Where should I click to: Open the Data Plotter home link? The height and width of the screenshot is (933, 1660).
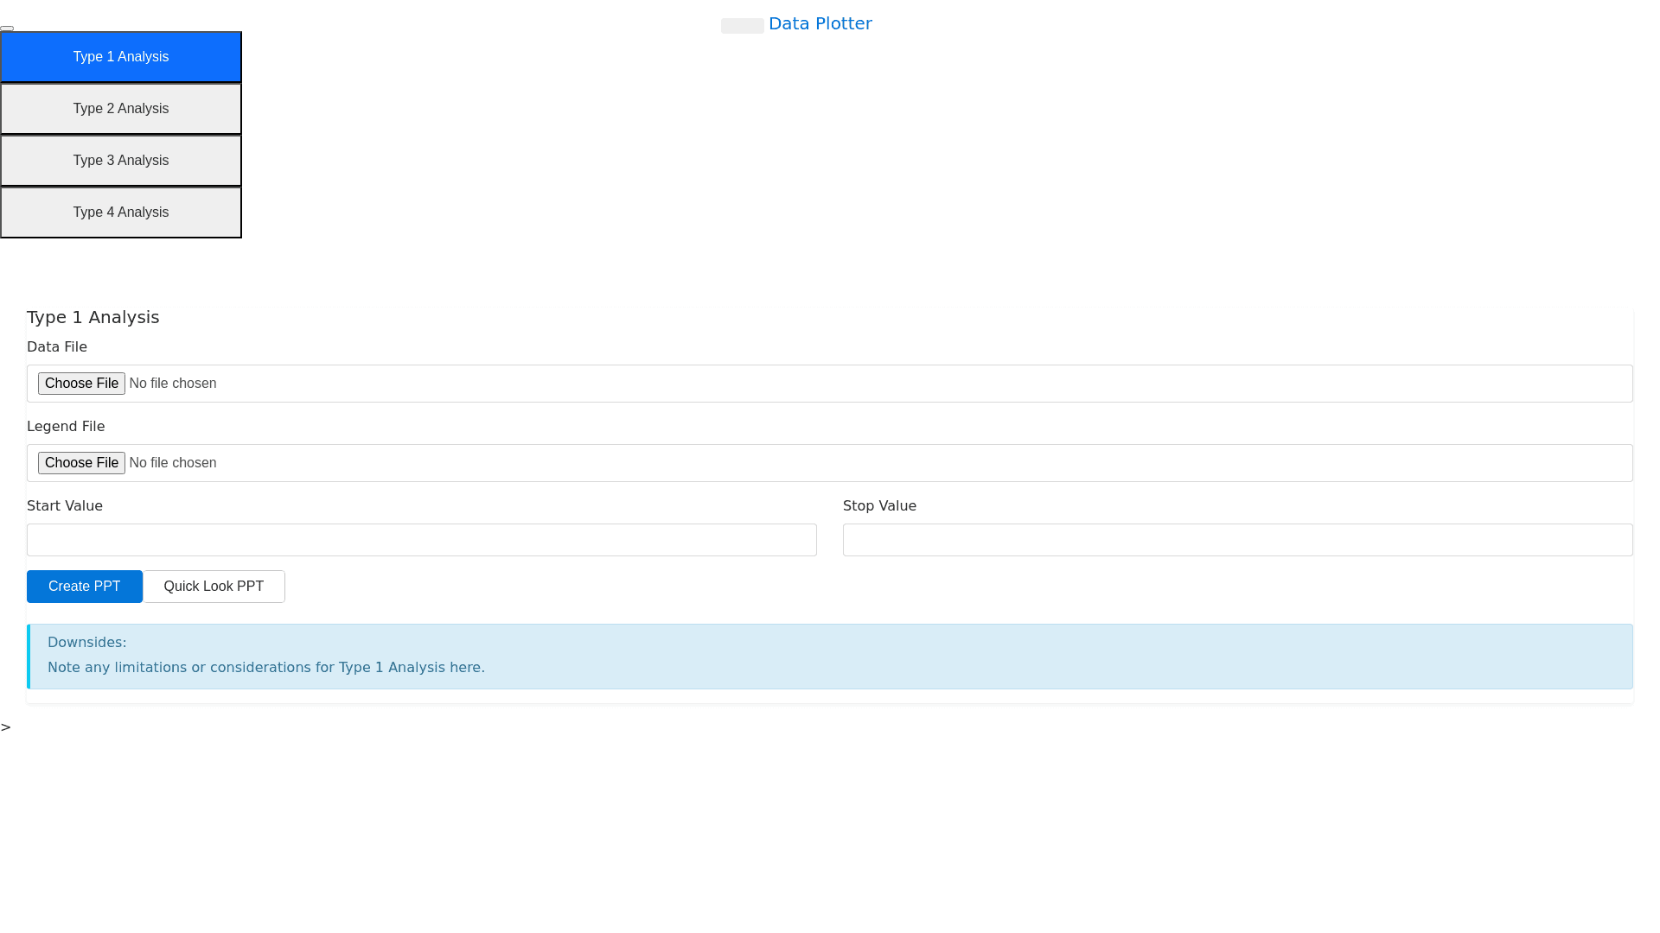click(820, 24)
